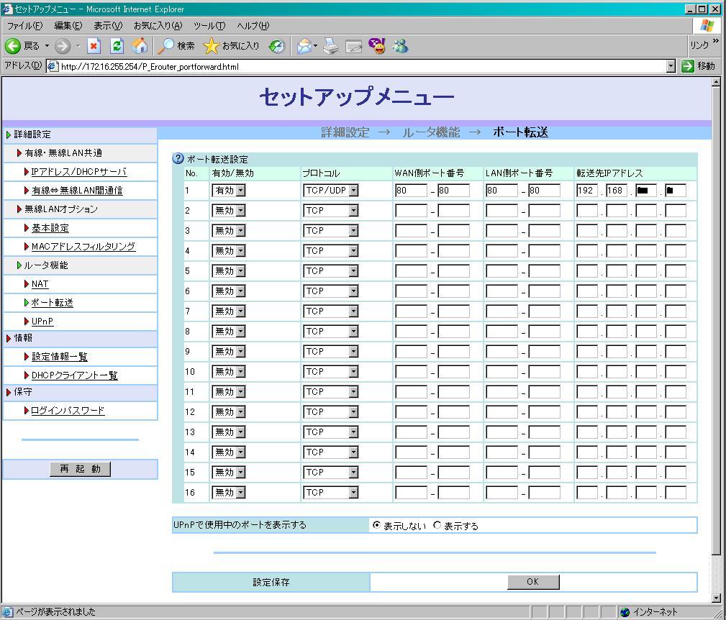Click the Edit page toolbar icon
Image resolution: width=726 pixels, height=620 pixels.
[x=354, y=46]
